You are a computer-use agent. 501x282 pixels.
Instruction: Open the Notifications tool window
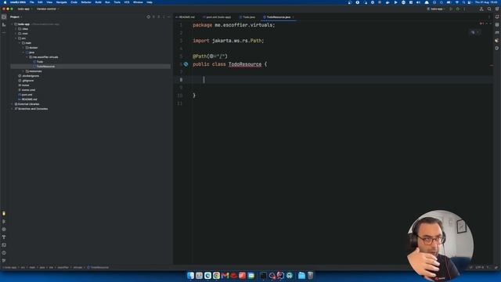pyautogui.click(x=497, y=17)
